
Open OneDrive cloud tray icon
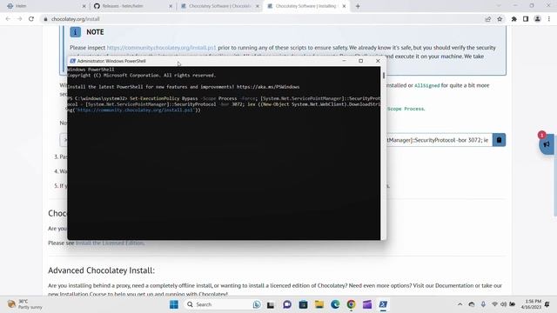click(x=472, y=304)
